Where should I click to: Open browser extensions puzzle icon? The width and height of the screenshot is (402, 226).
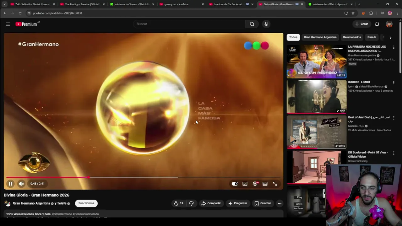point(371,13)
